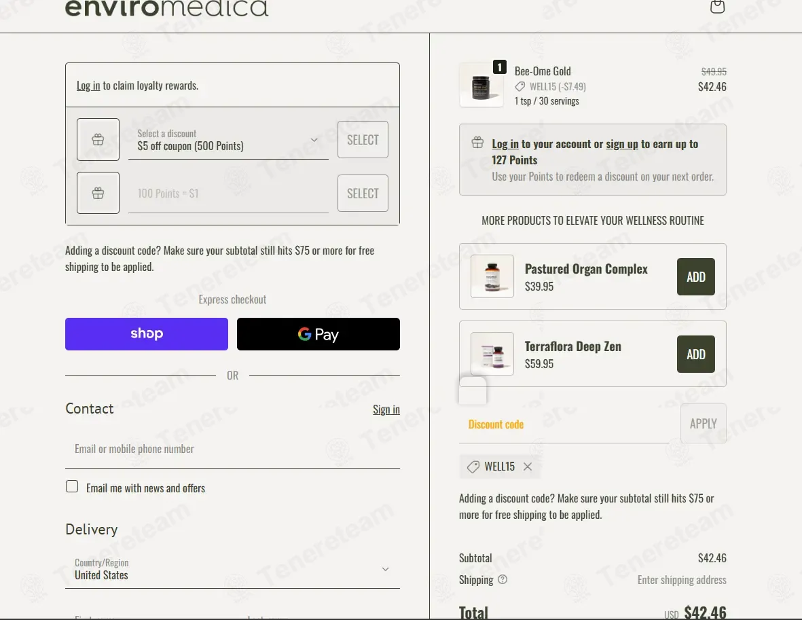Pay with Google Pay button
This screenshot has height=620, width=802.
pos(318,334)
